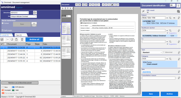
Task: Click the print icon in Document toolbar
Action: click(x=77, y=5)
